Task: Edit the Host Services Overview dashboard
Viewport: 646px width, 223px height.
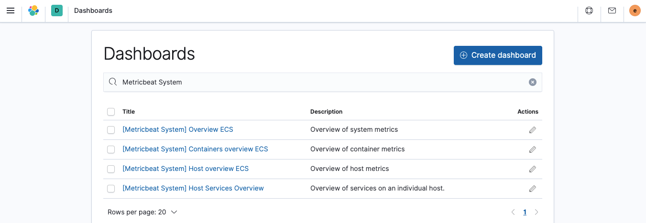Action: (x=533, y=189)
